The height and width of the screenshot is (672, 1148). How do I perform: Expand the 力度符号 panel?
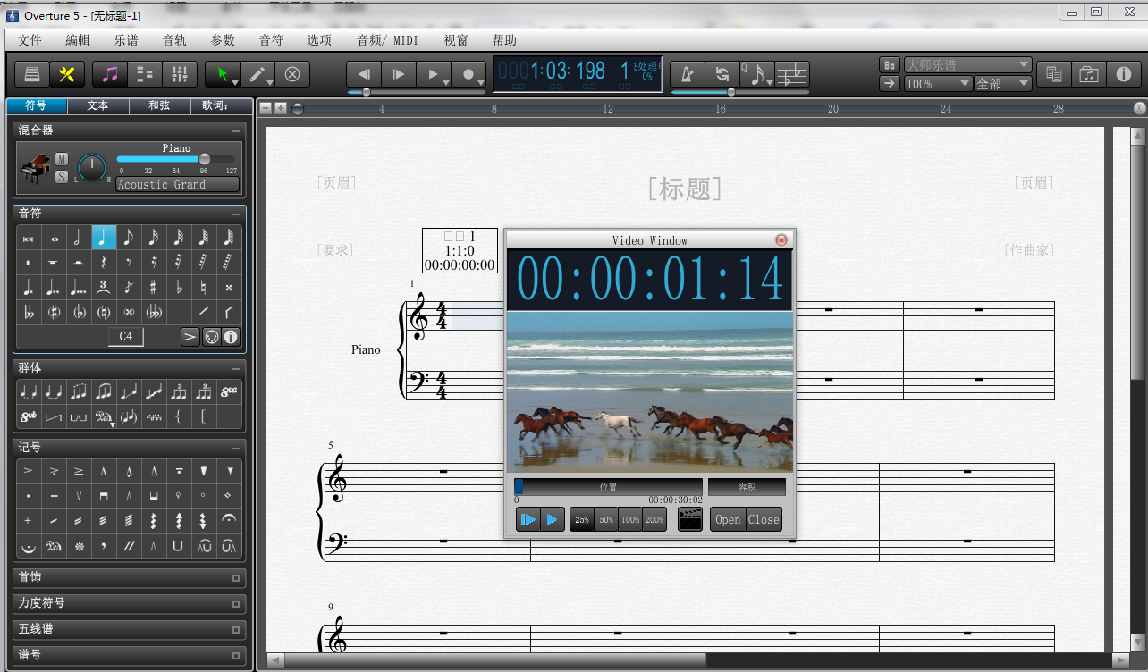[x=130, y=603]
